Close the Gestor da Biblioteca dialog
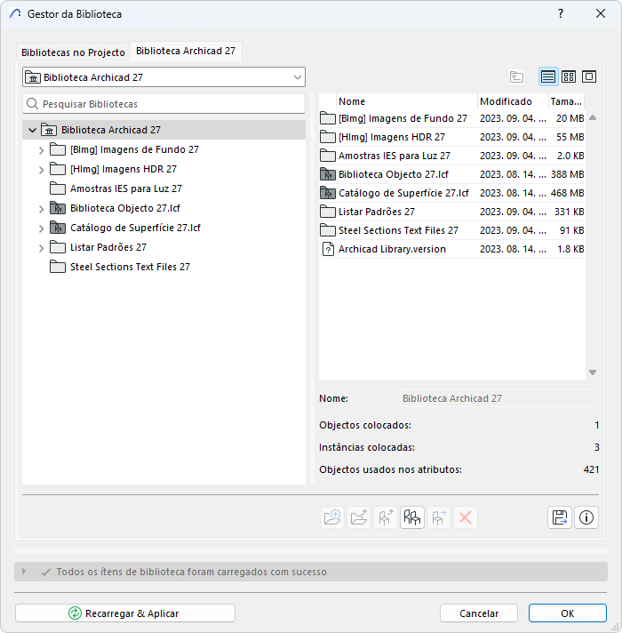Screen dimensions: 622x633 click(x=600, y=13)
